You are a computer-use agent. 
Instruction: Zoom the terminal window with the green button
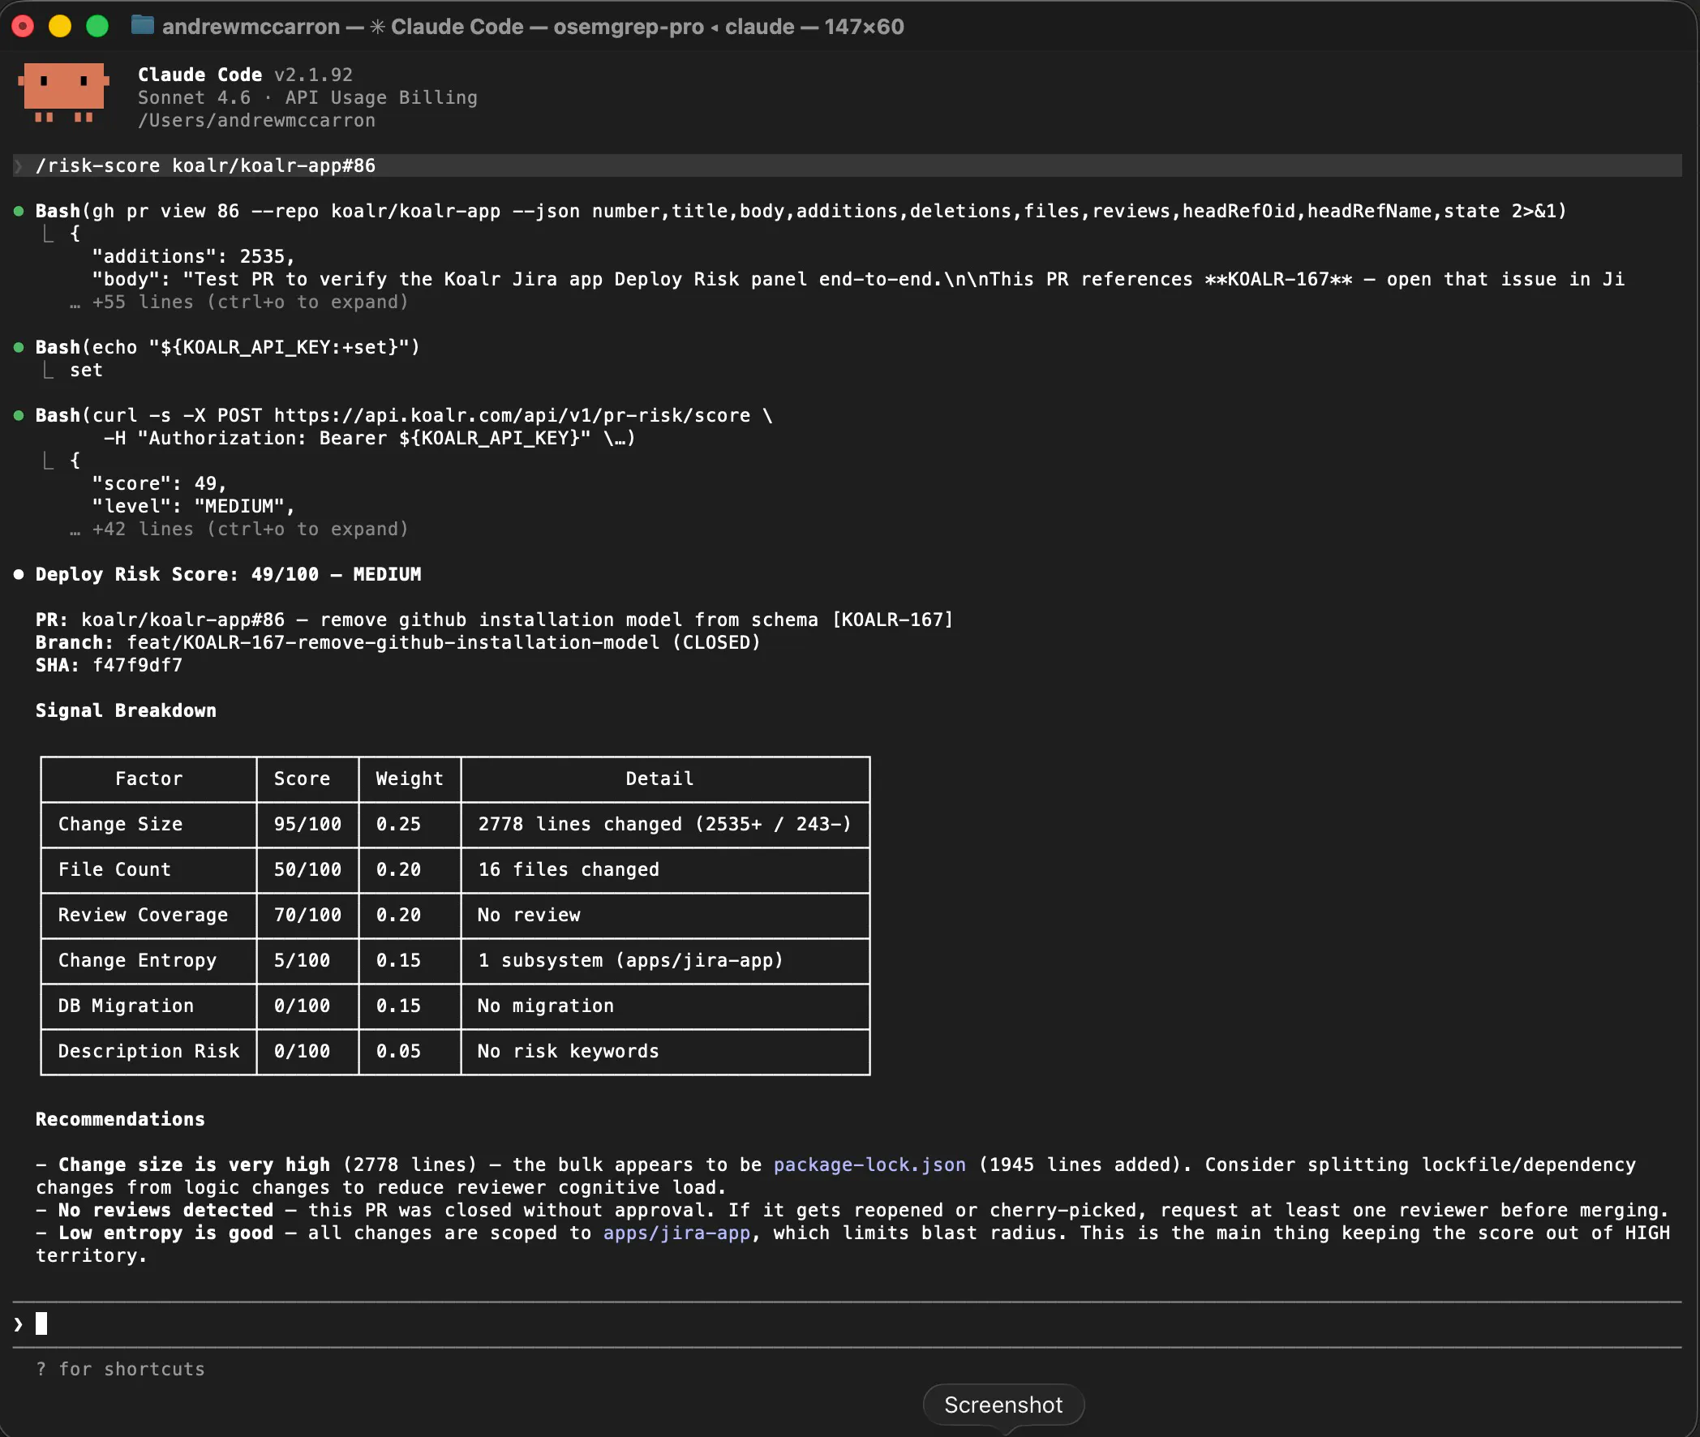[x=98, y=26]
